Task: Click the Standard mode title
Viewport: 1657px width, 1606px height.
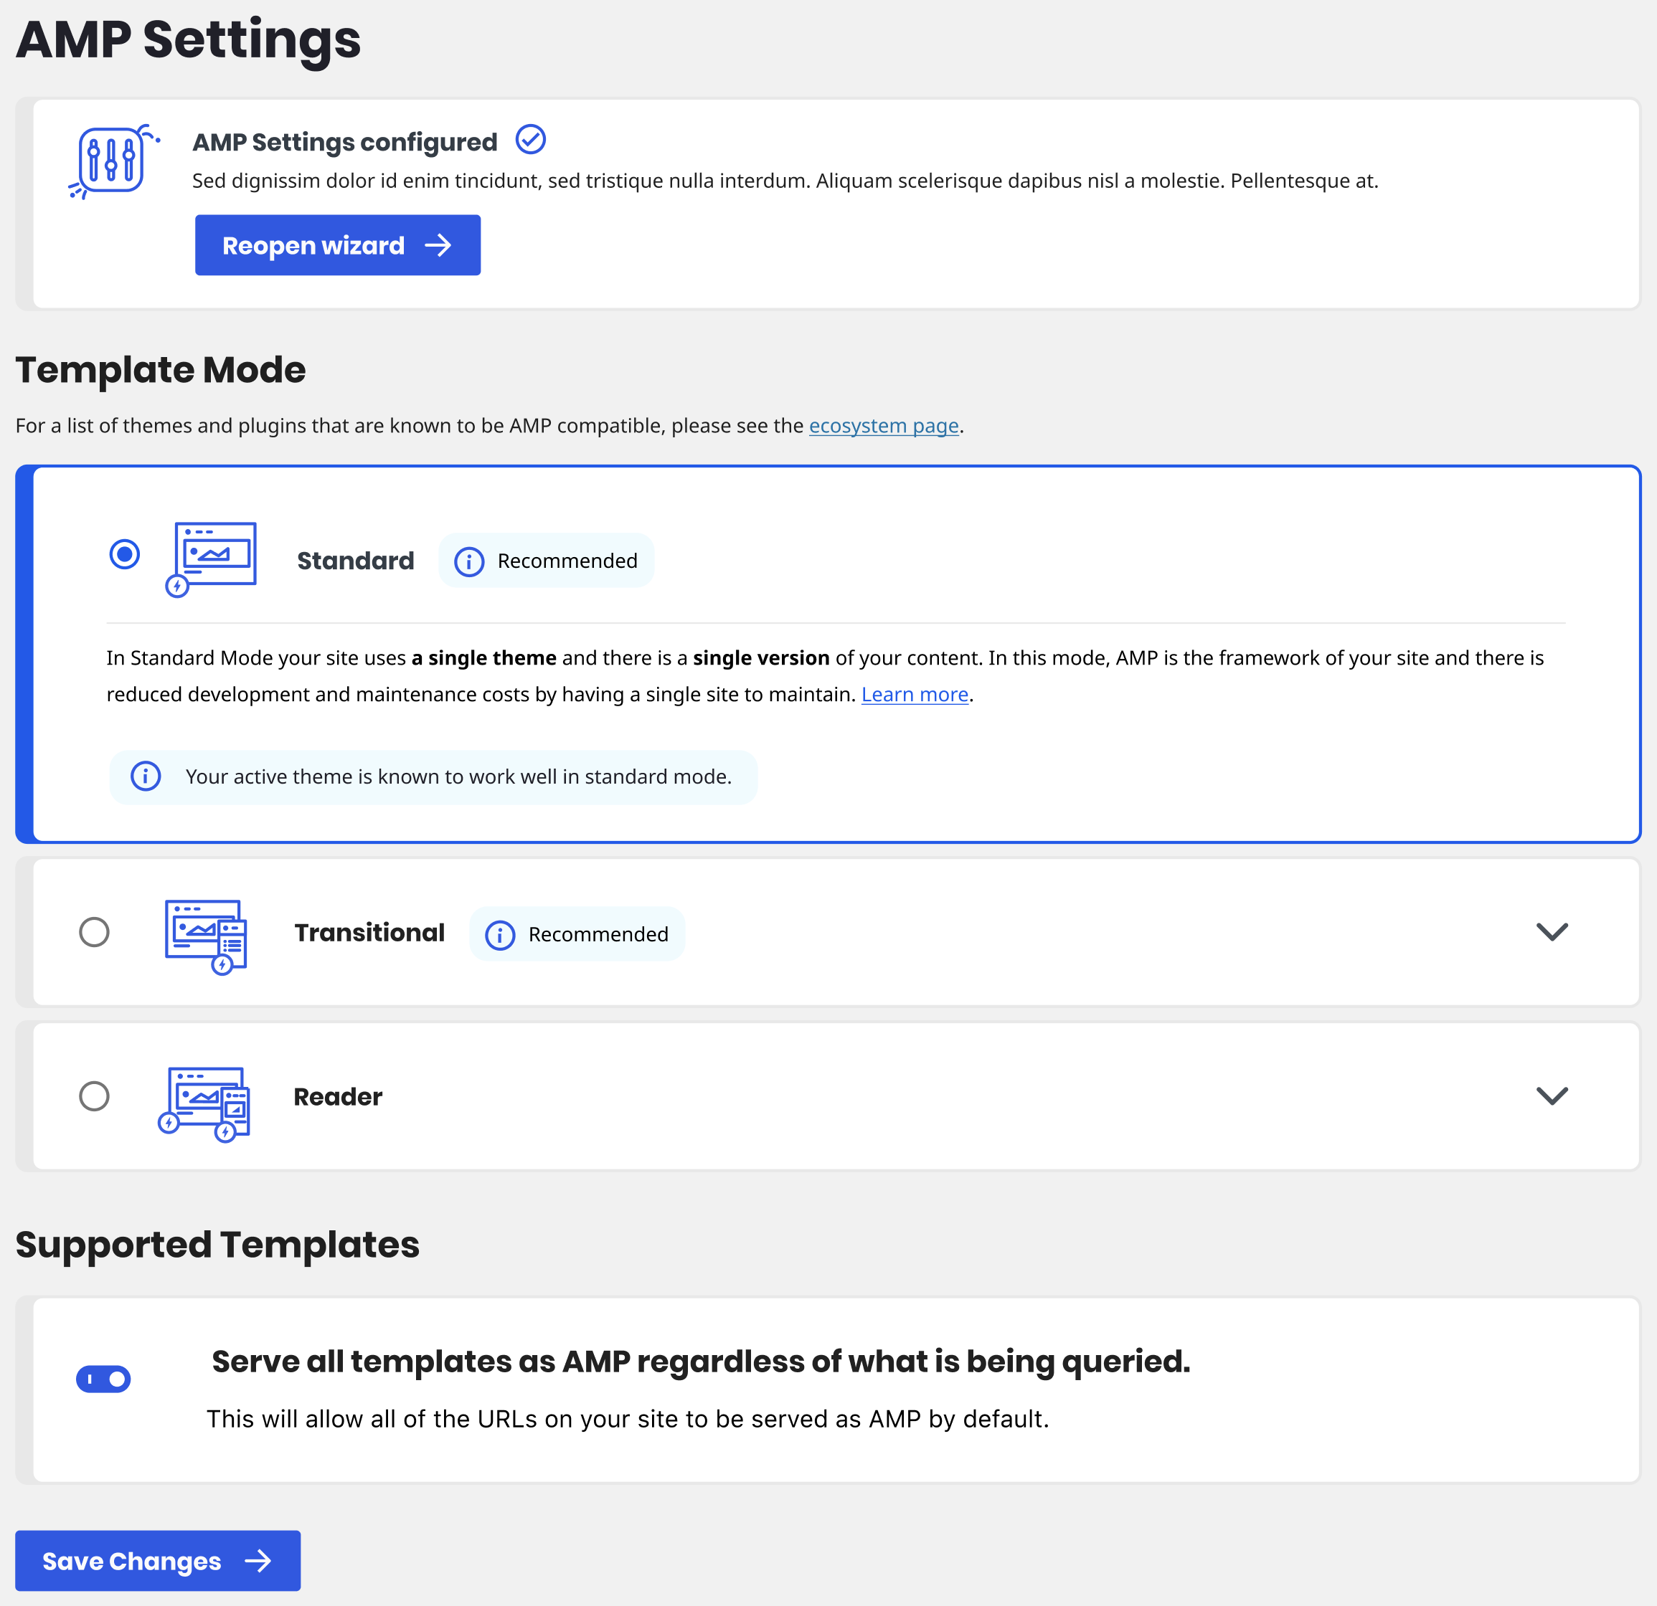Action: pos(356,561)
